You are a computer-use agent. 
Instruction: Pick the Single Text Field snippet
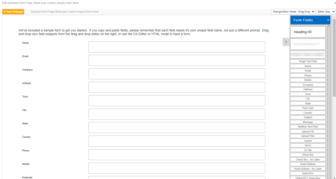(308, 61)
